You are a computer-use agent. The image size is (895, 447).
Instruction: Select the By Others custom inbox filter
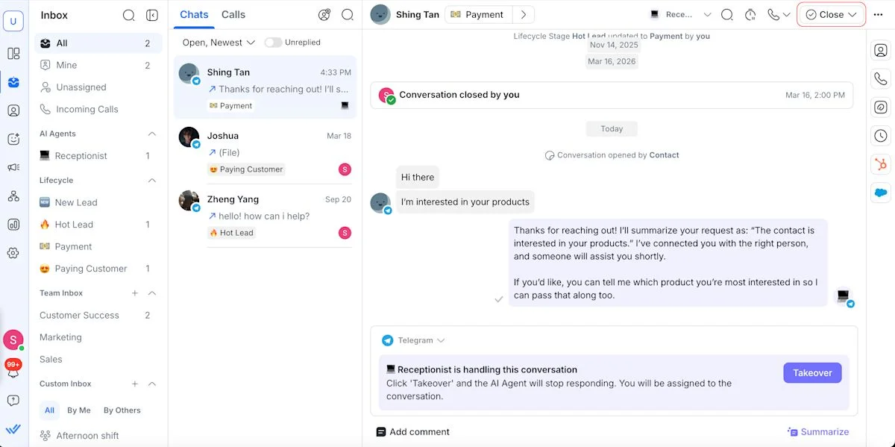point(122,410)
